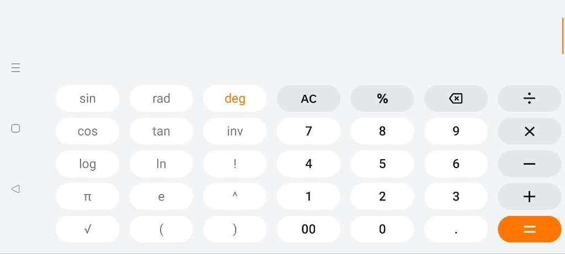Switch angle mode to rad
This screenshot has height=254, width=565.
pos(161,99)
